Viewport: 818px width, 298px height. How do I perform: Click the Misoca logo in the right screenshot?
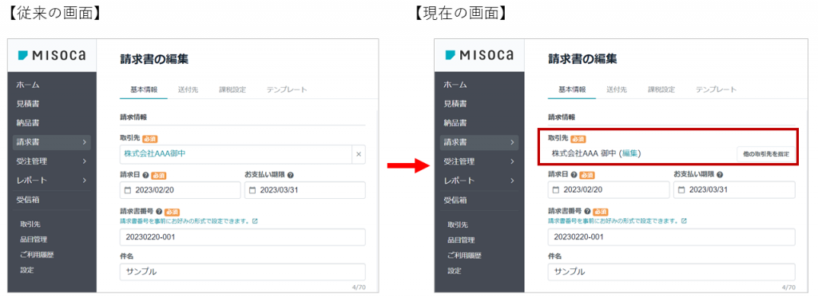[x=479, y=55]
